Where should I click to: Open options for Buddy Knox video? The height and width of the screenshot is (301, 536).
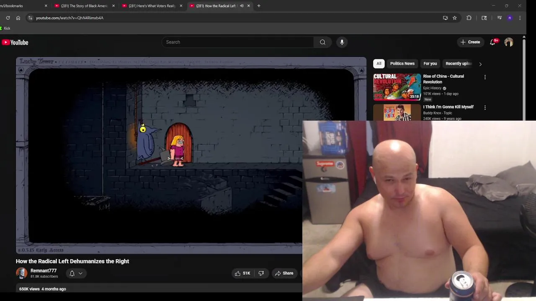click(x=485, y=108)
